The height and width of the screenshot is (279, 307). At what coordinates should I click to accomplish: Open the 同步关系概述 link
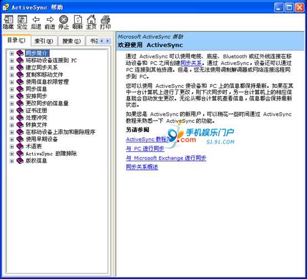point(142,167)
